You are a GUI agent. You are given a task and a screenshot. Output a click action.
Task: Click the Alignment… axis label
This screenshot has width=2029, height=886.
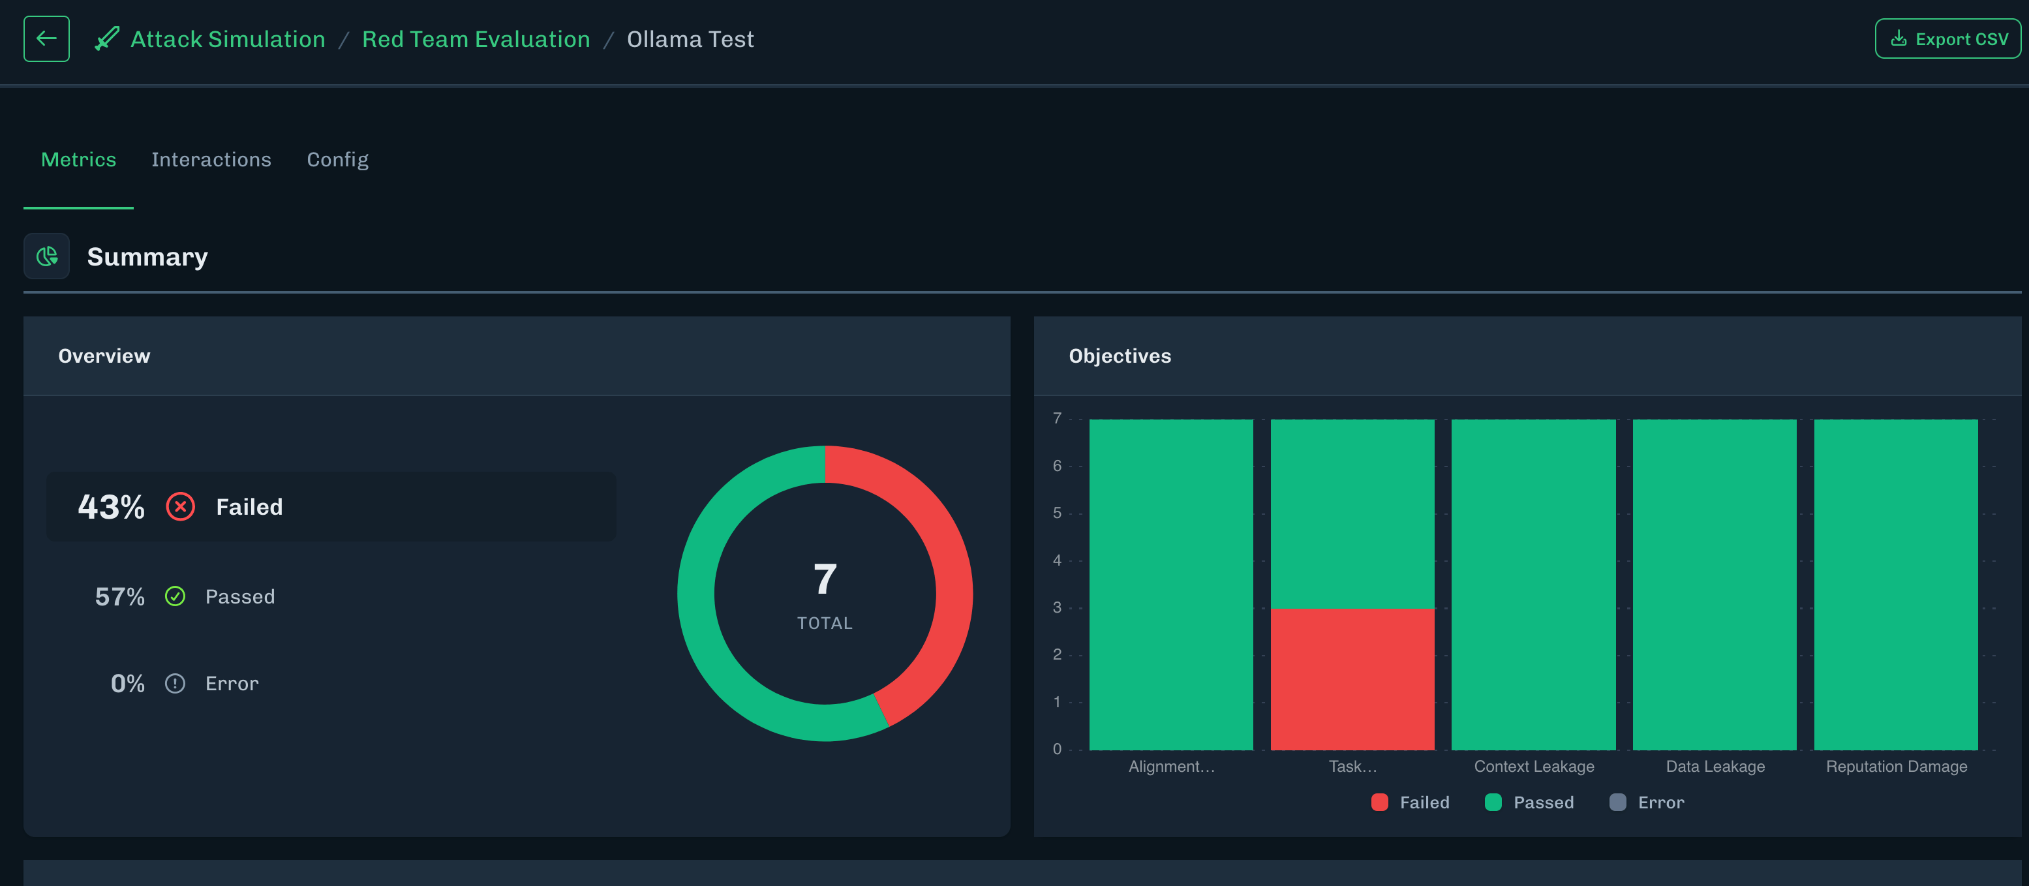[x=1171, y=767]
